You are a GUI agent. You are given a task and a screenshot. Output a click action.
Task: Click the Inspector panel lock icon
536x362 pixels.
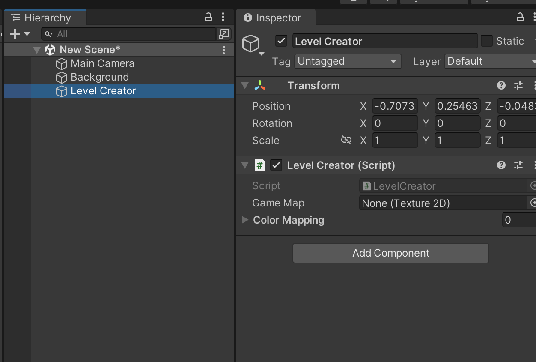tap(520, 17)
